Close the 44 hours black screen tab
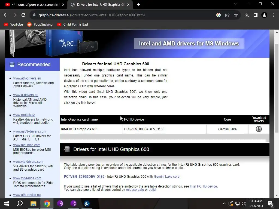The width and height of the screenshot is (279, 209). point(63,5)
